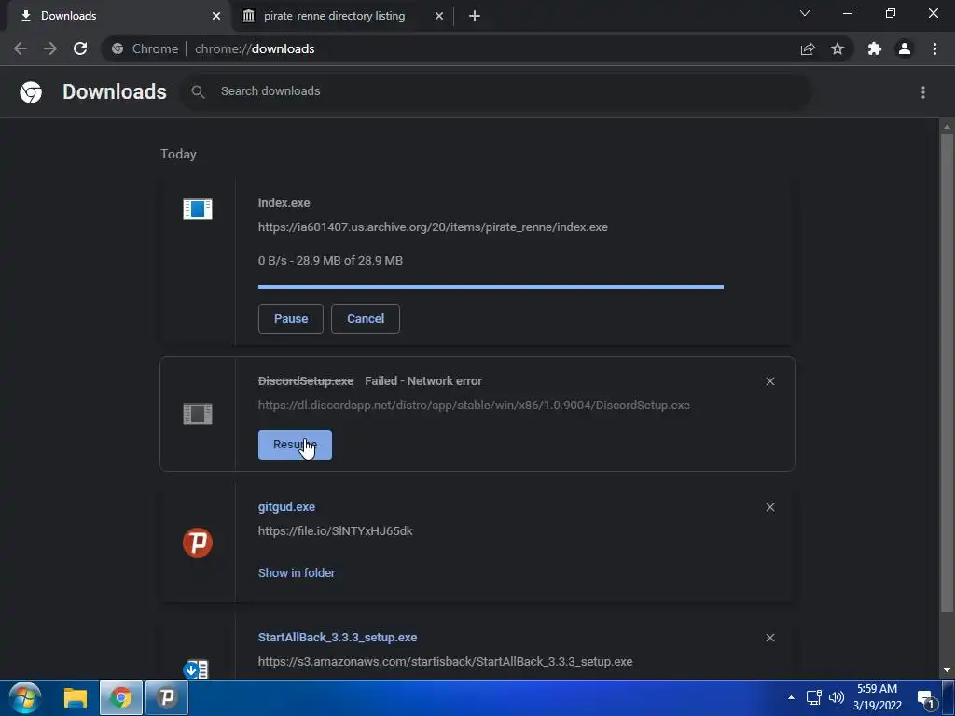Remove gitgud.exe from the list
The width and height of the screenshot is (955, 716).
[x=770, y=507]
